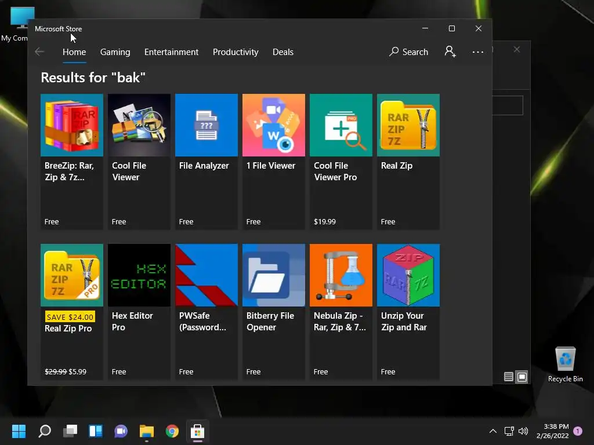
Task: Open Task View from the taskbar
Action: click(x=70, y=431)
